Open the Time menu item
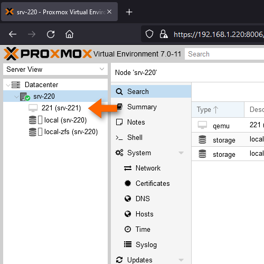264x264 pixels. pyautogui.click(x=151, y=229)
